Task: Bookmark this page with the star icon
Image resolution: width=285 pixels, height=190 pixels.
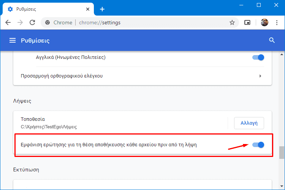Action: pos(232,22)
